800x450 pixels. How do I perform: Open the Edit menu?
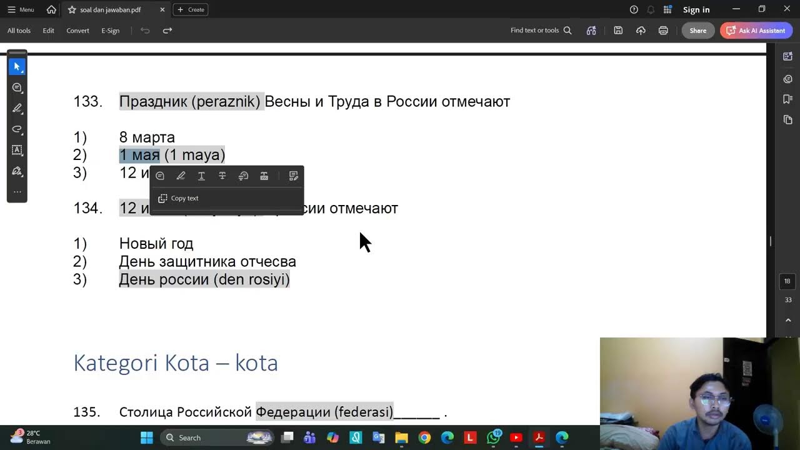48,31
